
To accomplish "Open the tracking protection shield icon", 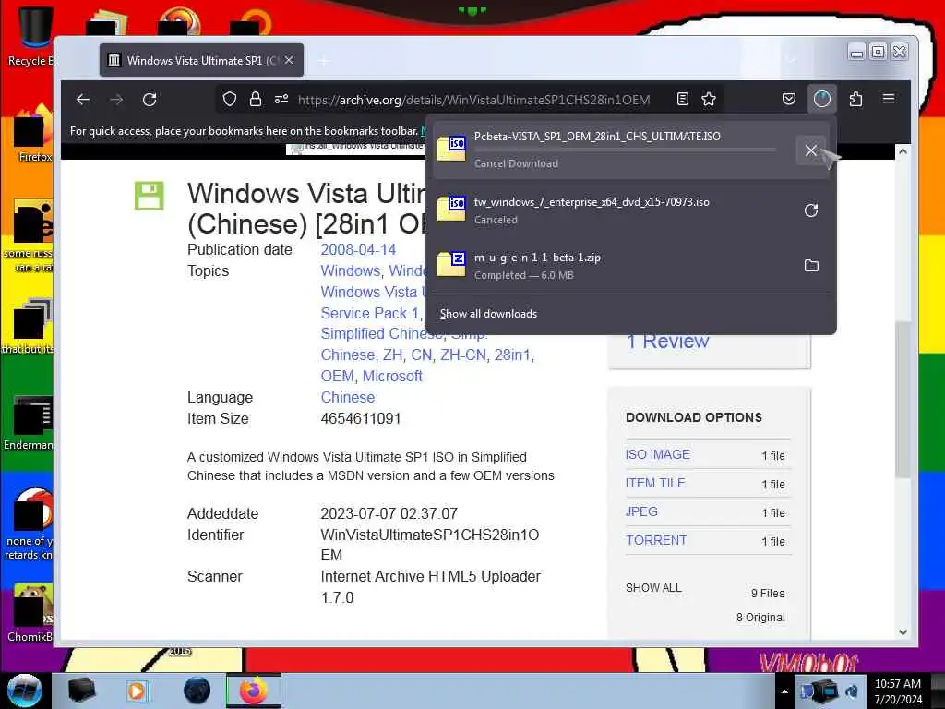I will (x=230, y=99).
